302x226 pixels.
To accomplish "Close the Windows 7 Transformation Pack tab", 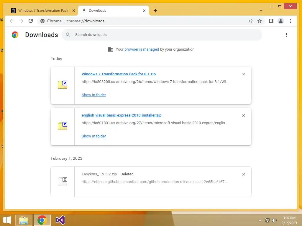I will 73,11.
